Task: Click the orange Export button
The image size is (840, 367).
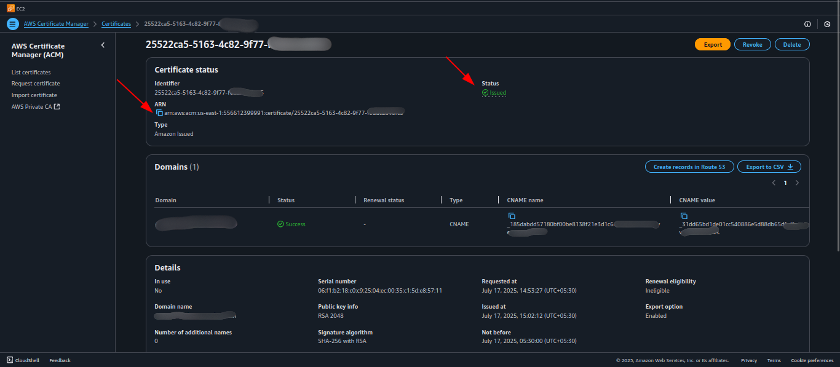Action: [713, 44]
